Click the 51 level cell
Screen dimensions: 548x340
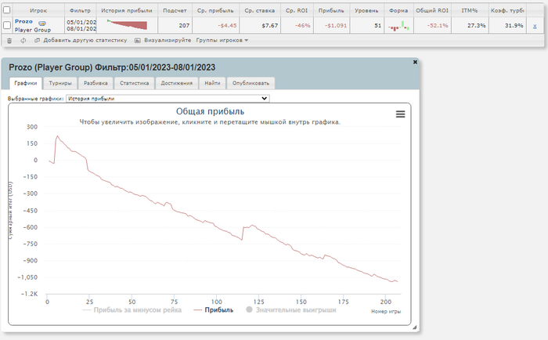366,26
